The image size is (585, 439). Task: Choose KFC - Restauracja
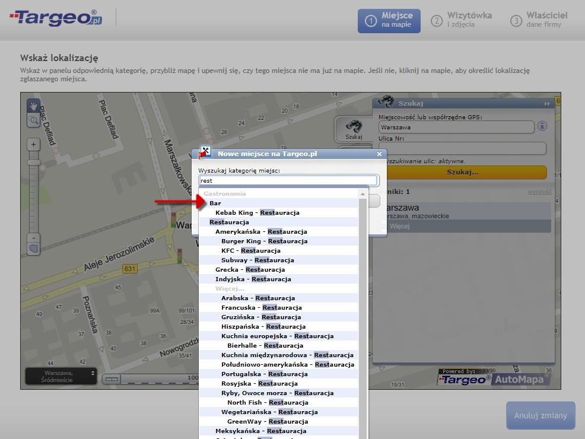278,250
